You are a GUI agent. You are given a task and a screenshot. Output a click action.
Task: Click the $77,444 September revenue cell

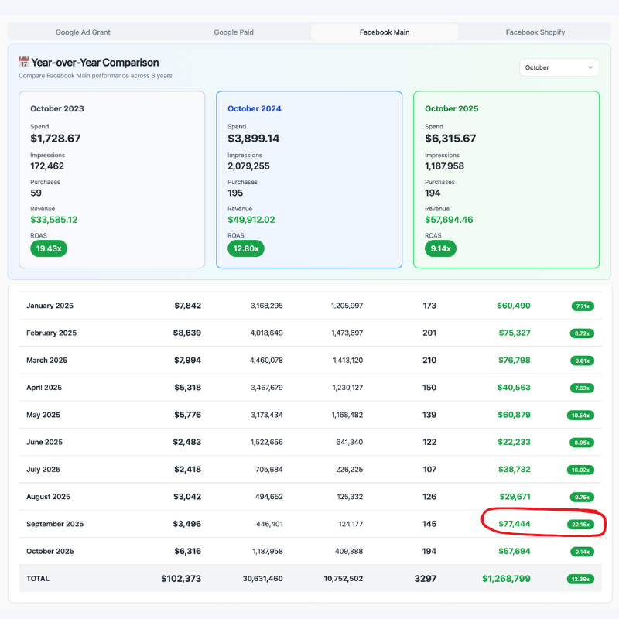(x=515, y=524)
